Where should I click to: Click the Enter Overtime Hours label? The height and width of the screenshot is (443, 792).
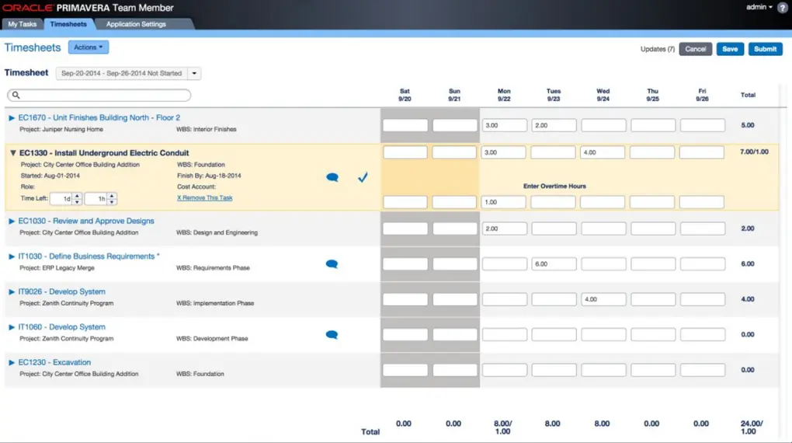tap(554, 186)
